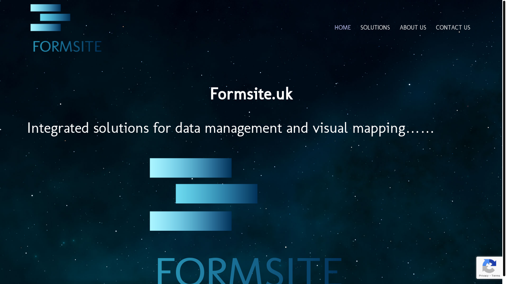Go to the Solutions page
The image size is (506, 284).
375,28
